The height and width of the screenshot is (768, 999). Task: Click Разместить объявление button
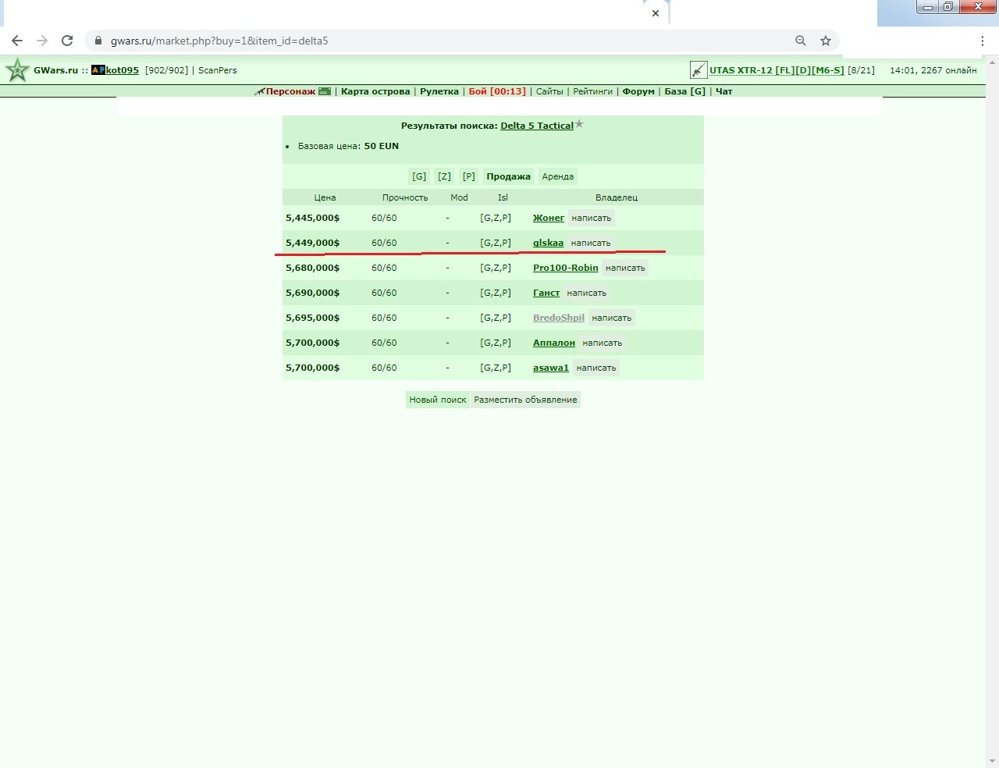coord(525,400)
